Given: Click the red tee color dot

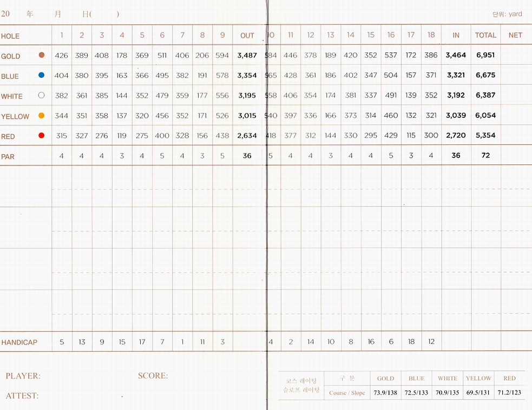Looking at the screenshot, I should (42, 136).
